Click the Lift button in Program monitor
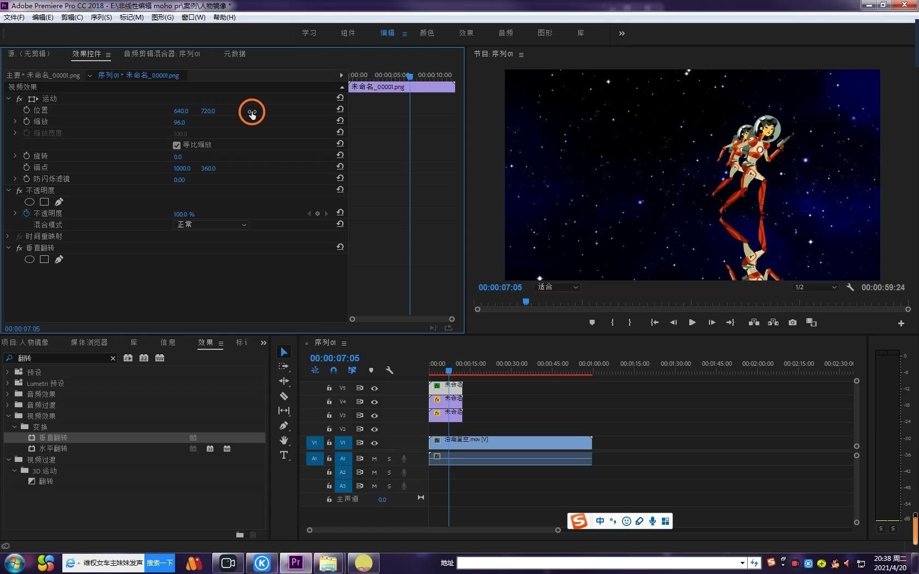The image size is (919, 574). coord(754,323)
